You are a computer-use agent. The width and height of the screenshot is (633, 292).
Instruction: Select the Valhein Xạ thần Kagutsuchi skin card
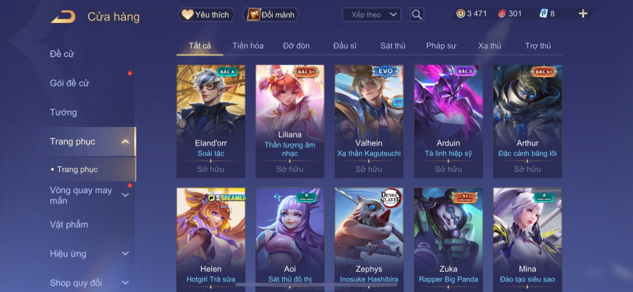[369, 121]
